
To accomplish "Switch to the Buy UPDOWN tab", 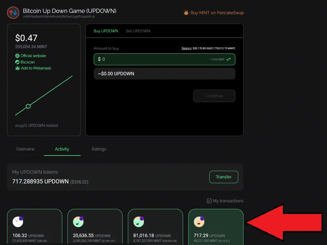I will pyautogui.click(x=106, y=31).
